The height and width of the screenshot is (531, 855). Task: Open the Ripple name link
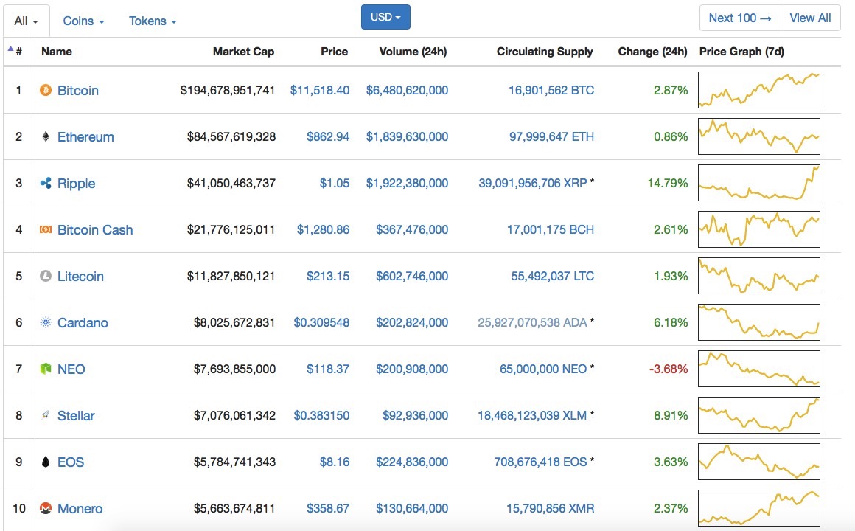click(x=77, y=184)
